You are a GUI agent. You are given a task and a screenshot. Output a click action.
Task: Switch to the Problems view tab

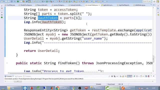(x=27, y=76)
